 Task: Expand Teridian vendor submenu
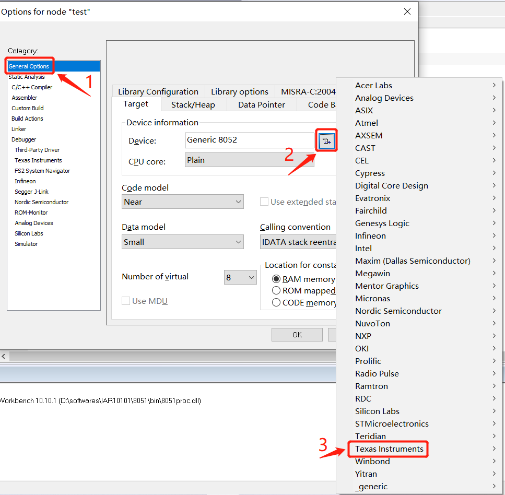click(419, 436)
